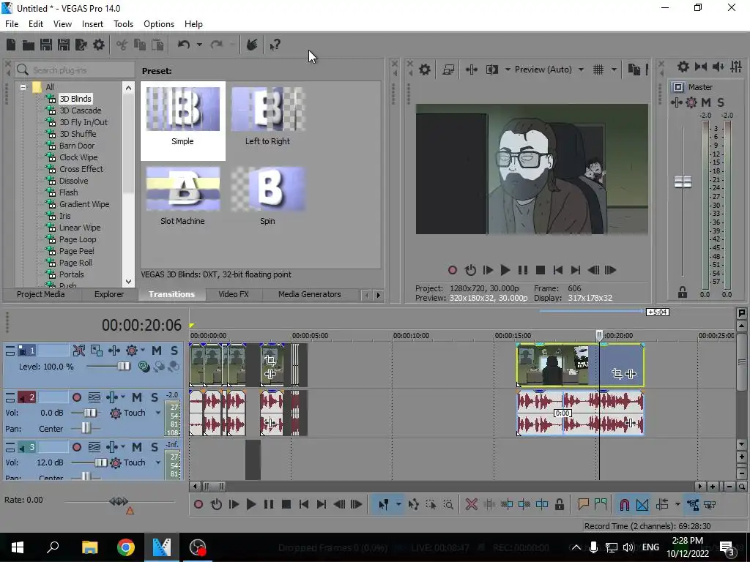Click the track 1 Level slider handle
750x562 pixels.
(x=124, y=367)
